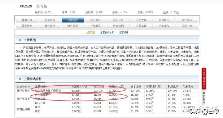This screenshot has width=223, height=118.
Task: Click the 换手 value 4.07%
Action: click(123, 12)
